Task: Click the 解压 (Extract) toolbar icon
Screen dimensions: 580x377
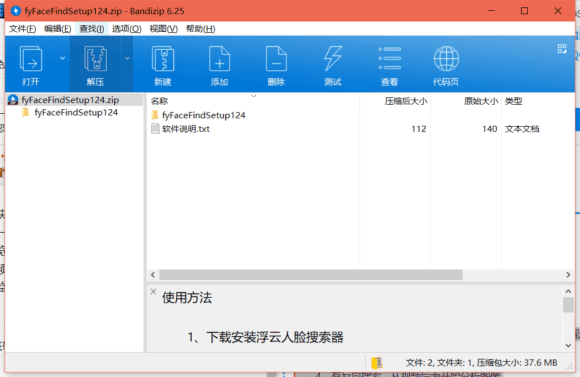Action: pos(95,59)
